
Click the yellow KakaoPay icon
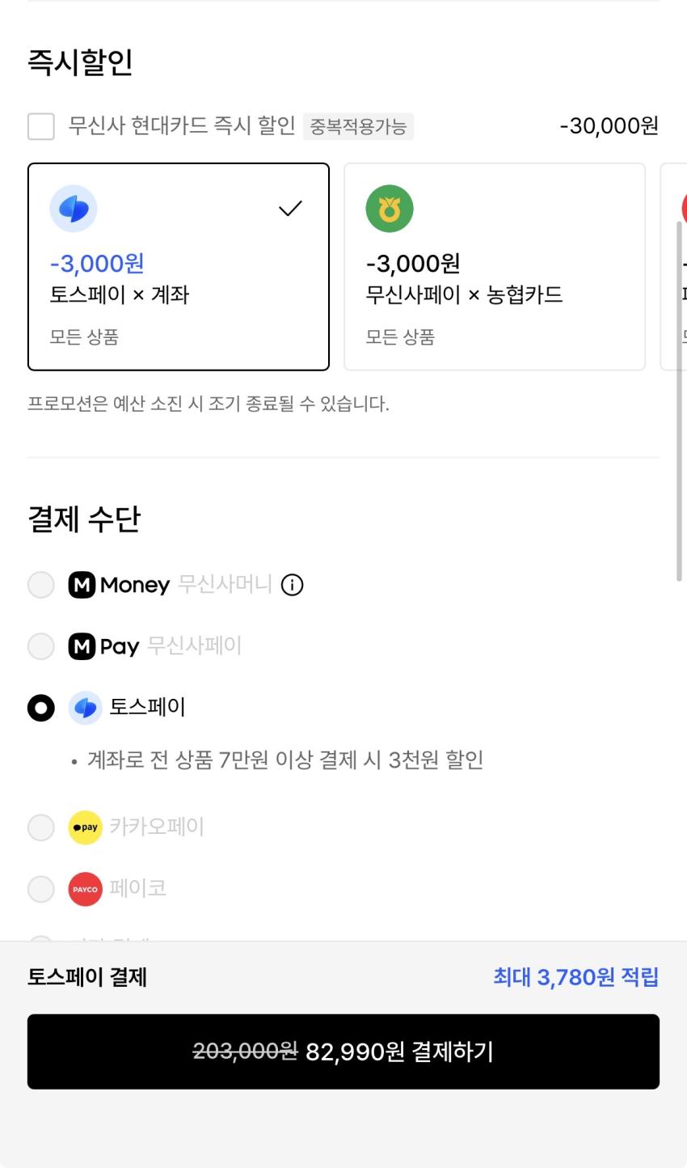pos(85,827)
